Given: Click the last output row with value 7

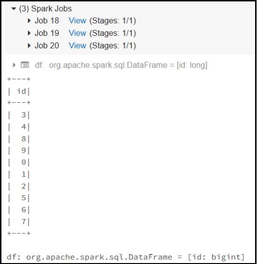Looking at the screenshot, I should [19, 222].
